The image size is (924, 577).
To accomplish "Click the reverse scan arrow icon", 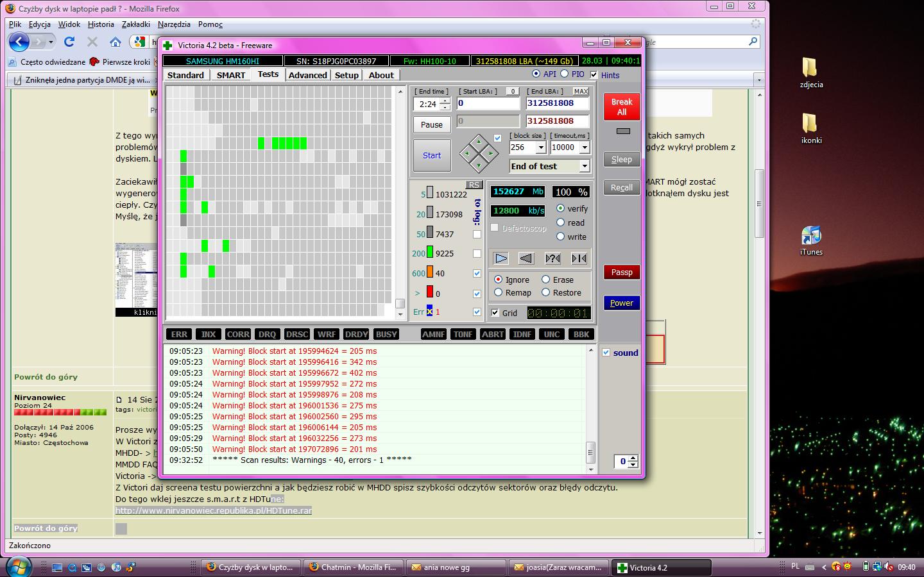I will tap(526, 258).
